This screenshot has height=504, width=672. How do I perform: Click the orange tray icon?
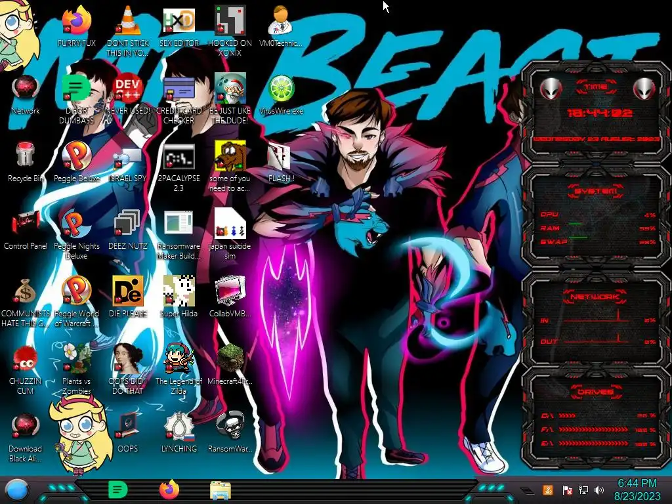(548, 490)
